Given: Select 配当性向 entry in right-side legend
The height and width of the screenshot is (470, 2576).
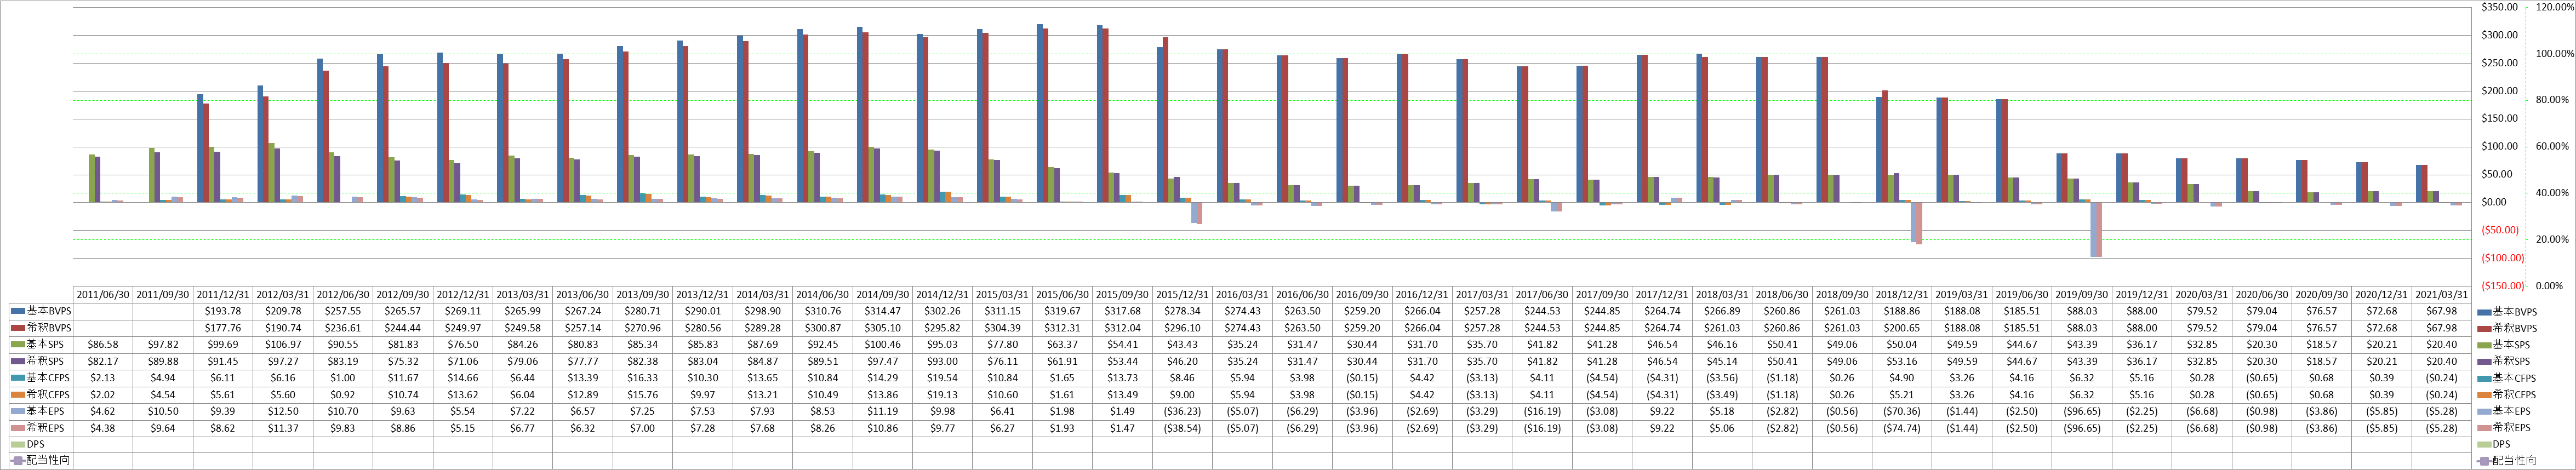Looking at the screenshot, I should pyautogui.click(x=2507, y=461).
